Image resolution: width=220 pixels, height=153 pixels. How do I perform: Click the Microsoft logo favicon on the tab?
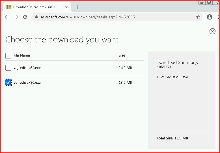coord(9,7)
